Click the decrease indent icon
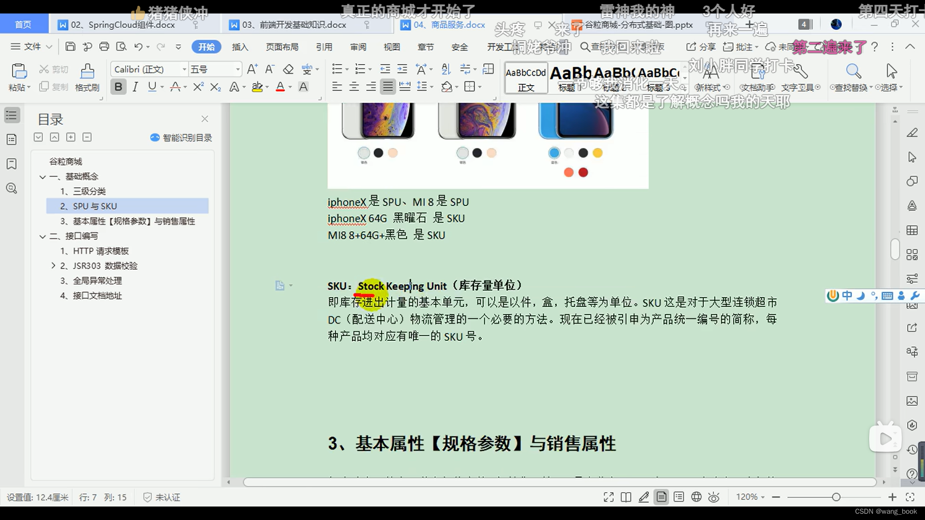Viewport: 925px width, 520px height. (x=385, y=69)
